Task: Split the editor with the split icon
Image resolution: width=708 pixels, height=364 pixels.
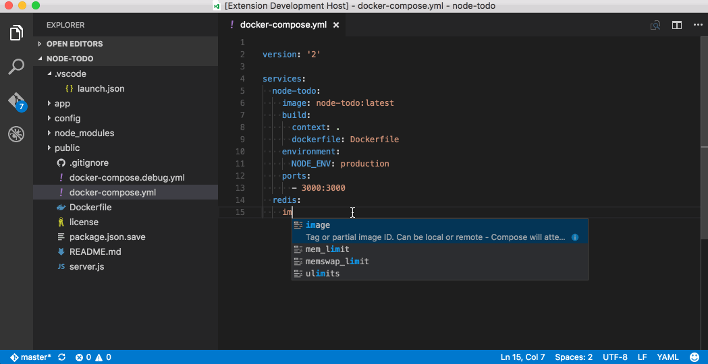Action: coord(676,25)
